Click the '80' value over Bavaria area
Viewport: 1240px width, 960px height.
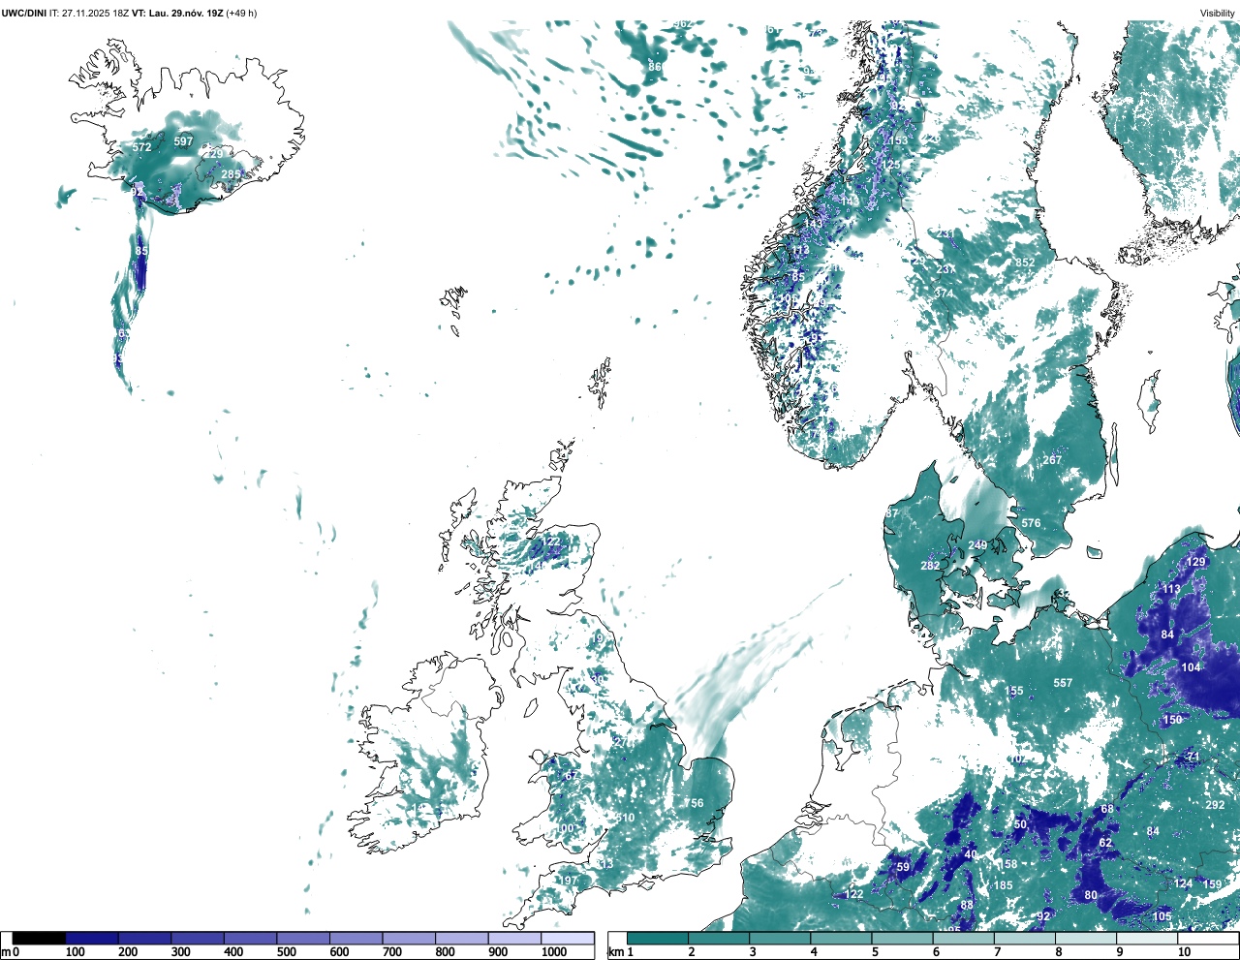[1091, 895]
